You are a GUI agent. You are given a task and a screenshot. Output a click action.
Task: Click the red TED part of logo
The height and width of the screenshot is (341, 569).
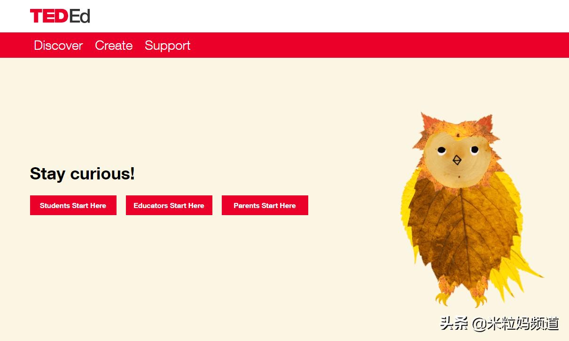[49, 16]
